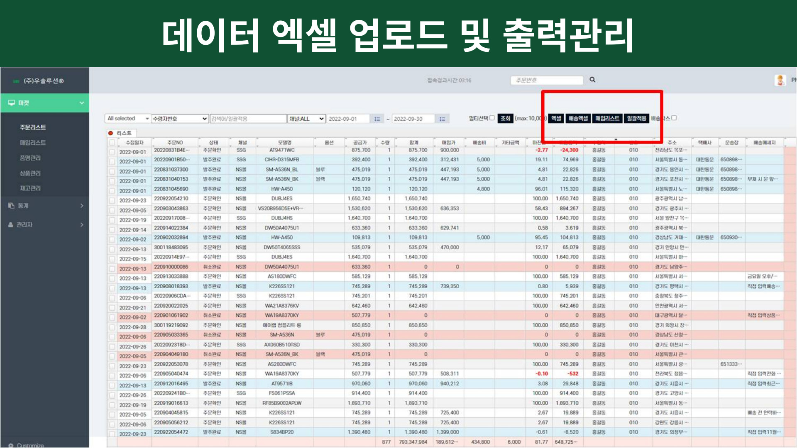Click the 배송엑셀 button
The image size is (797, 448).
578,119
